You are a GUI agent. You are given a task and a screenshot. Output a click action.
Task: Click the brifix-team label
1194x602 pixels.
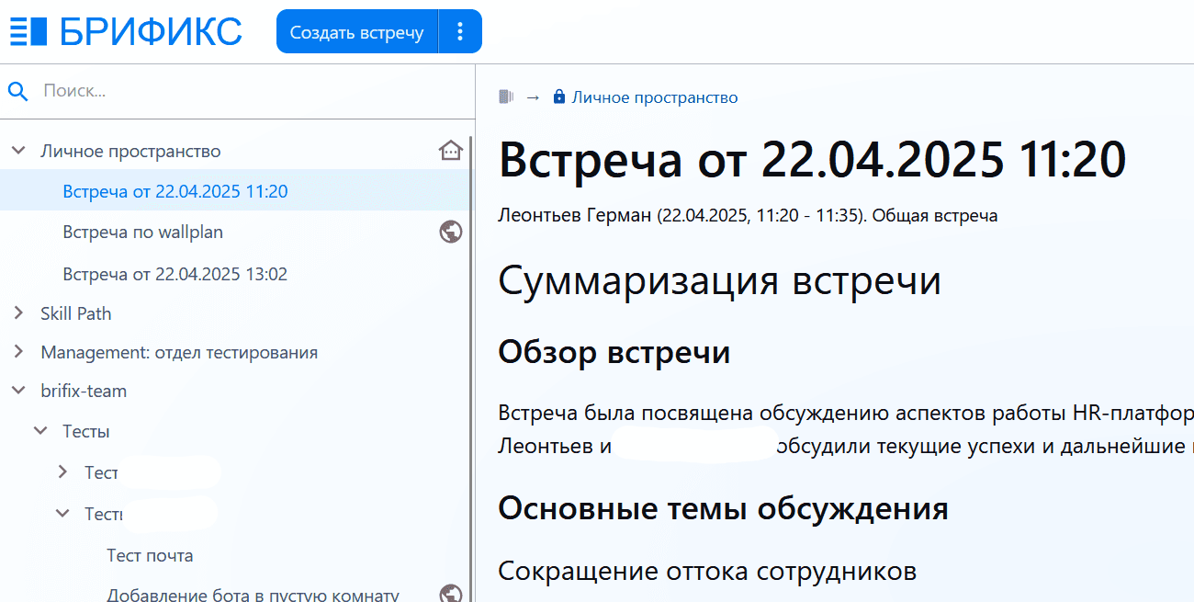pyautogui.click(x=84, y=391)
